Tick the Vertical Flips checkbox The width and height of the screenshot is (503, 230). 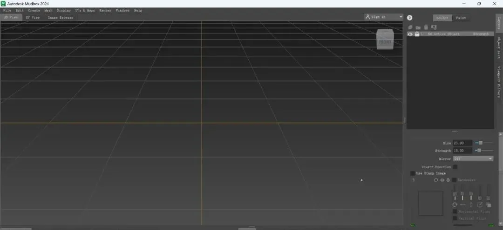point(455,218)
